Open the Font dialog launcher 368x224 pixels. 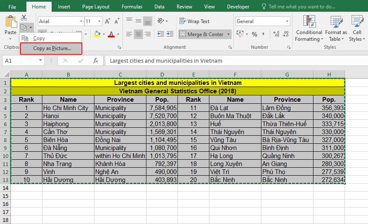point(119,47)
